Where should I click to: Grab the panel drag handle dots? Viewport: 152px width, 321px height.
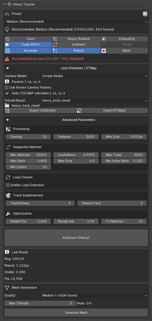click(147, 4)
